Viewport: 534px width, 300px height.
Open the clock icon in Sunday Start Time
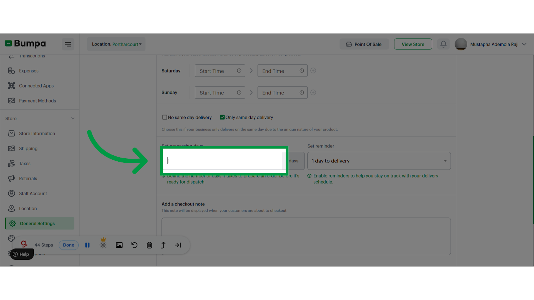coord(239,92)
